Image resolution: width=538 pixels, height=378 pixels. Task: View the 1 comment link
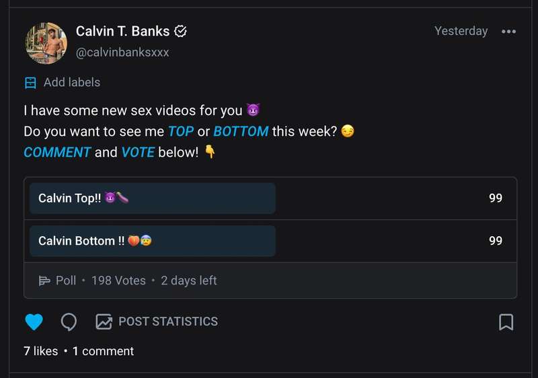104,351
